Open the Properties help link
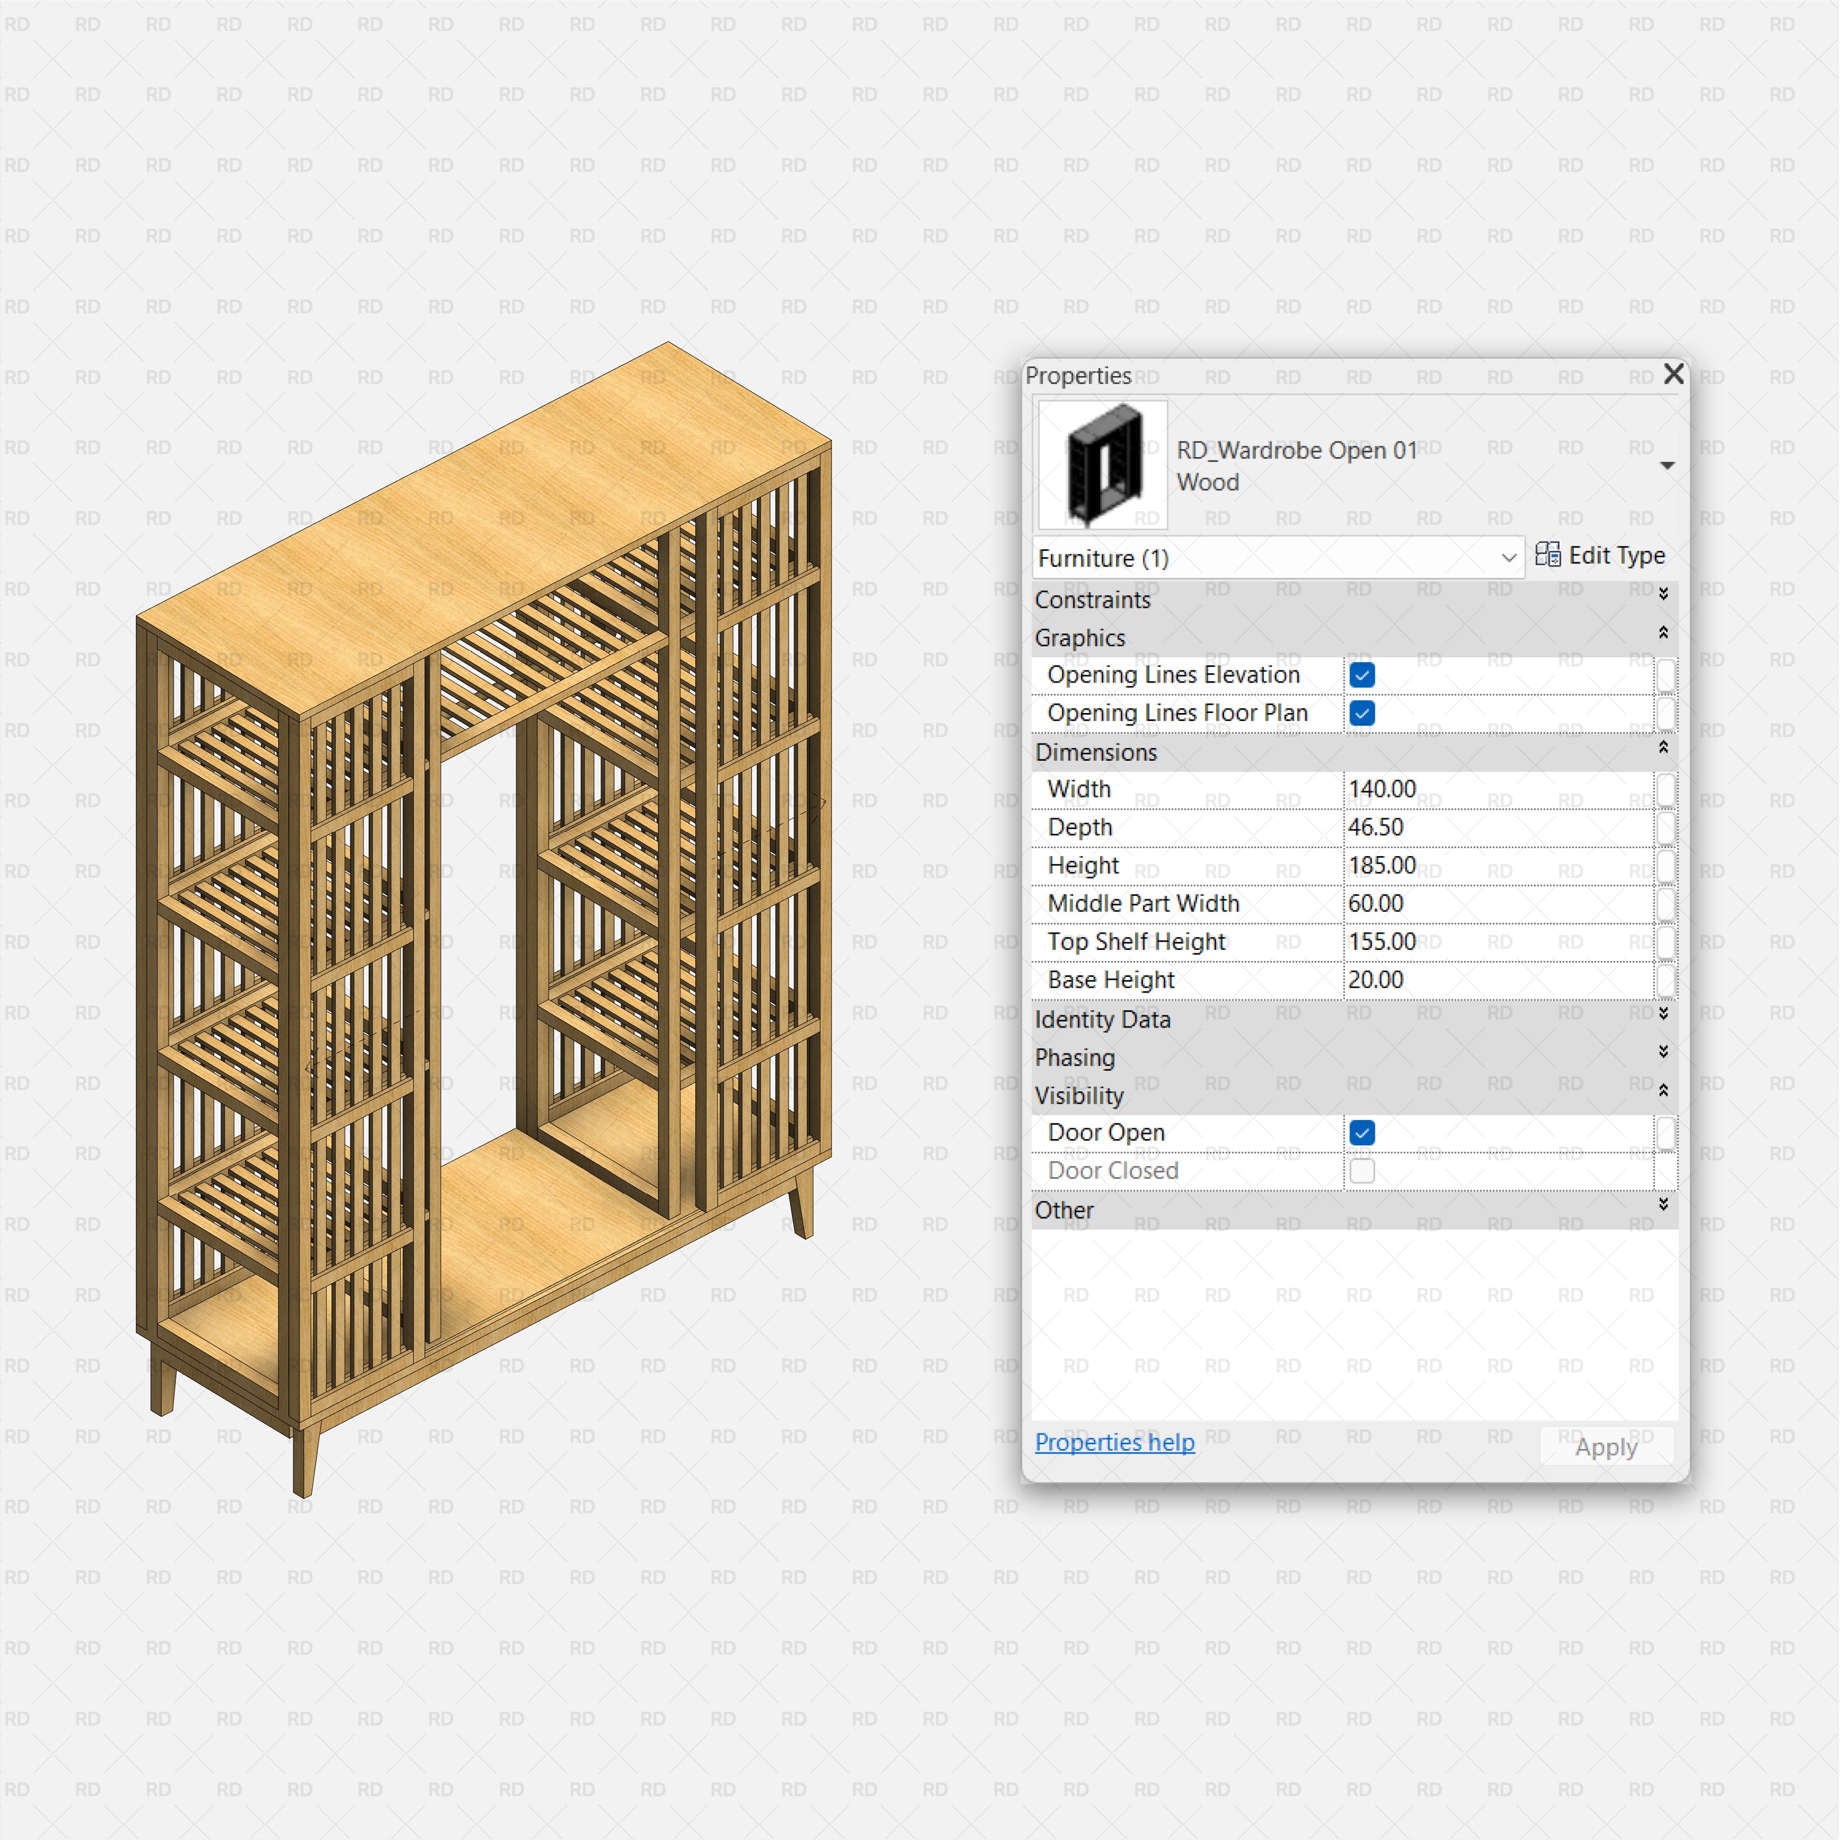 coord(1114,1442)
